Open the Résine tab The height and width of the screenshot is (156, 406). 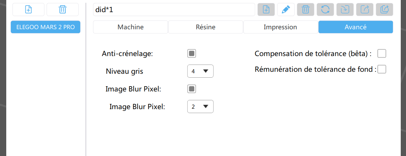205,27
